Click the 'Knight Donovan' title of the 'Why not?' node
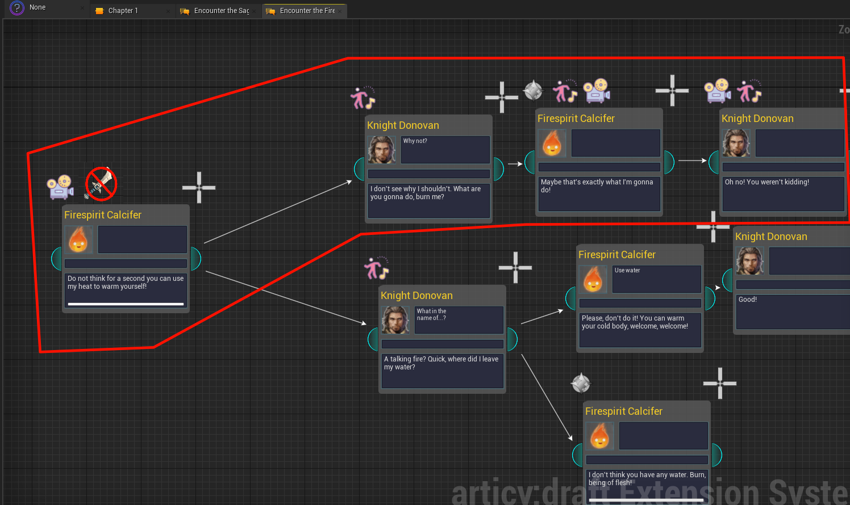 pyautogui.click(x=403, y=125)
